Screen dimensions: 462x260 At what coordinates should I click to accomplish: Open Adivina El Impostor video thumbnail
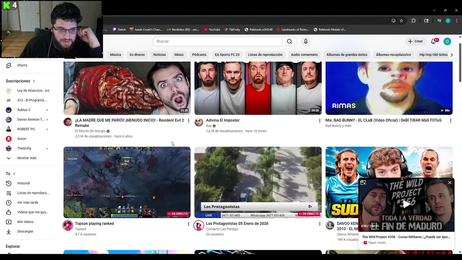coord(258,88)
